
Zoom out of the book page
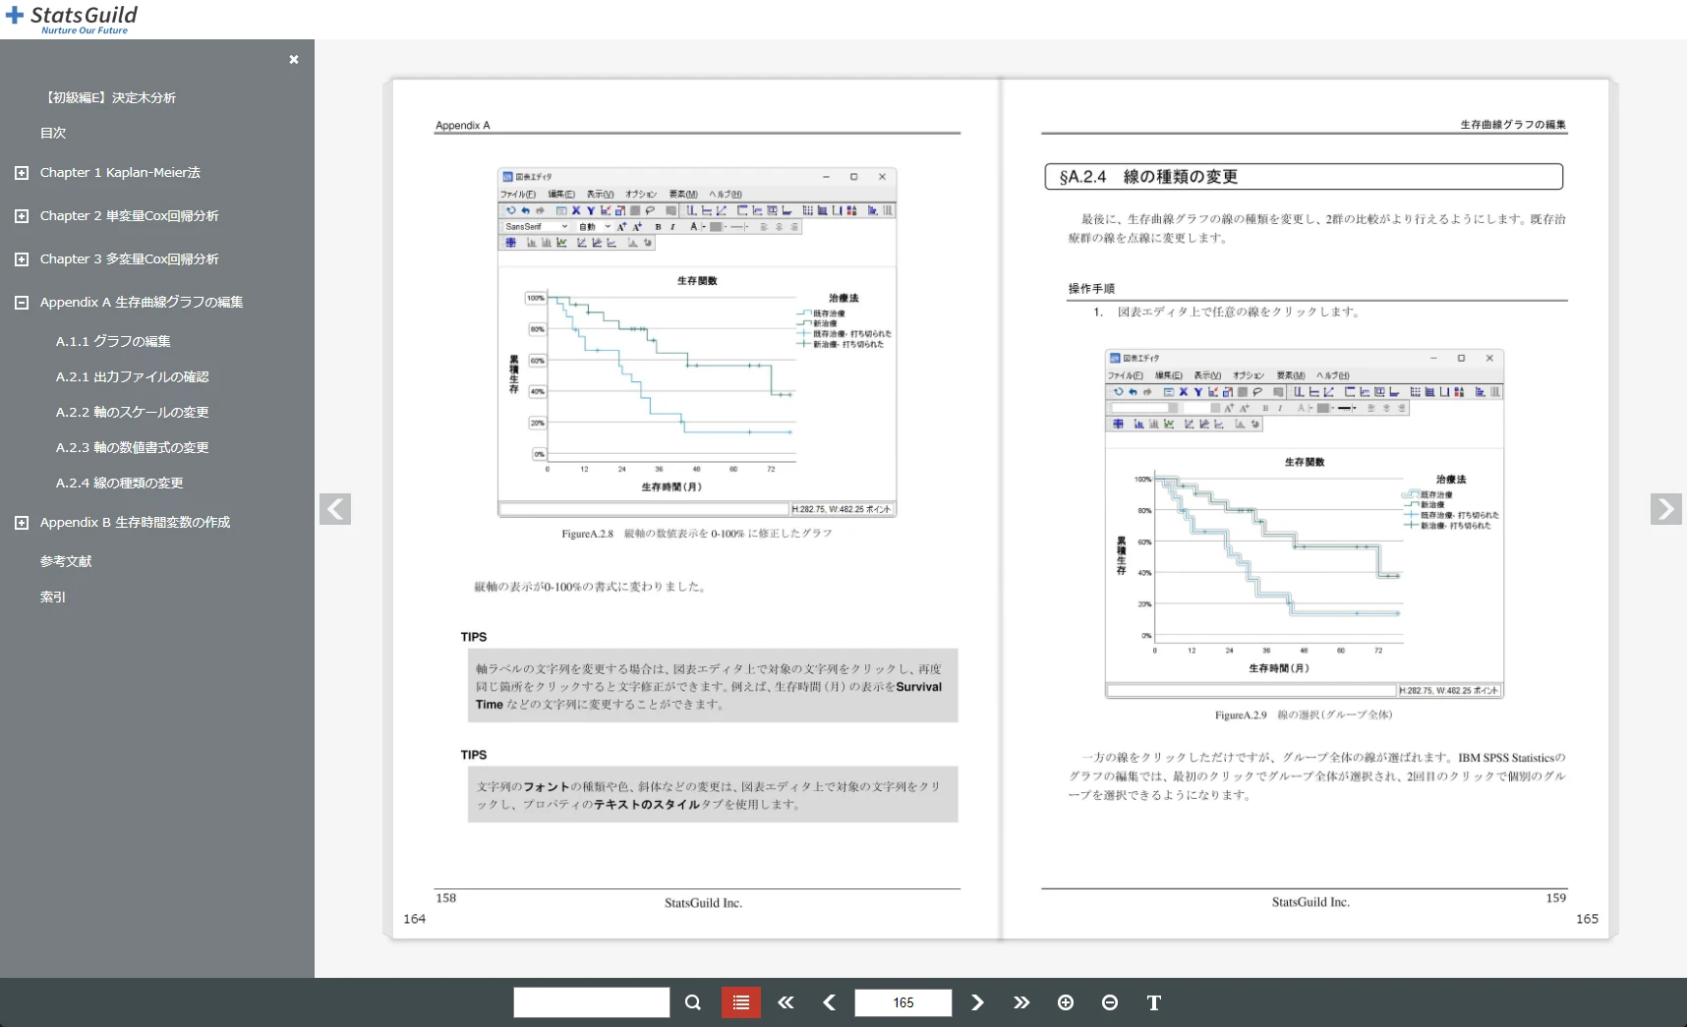pos(1110,1002)
